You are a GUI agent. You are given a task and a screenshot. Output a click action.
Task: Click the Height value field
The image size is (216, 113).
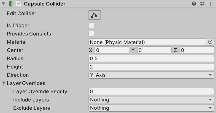[x=151, y=67]
